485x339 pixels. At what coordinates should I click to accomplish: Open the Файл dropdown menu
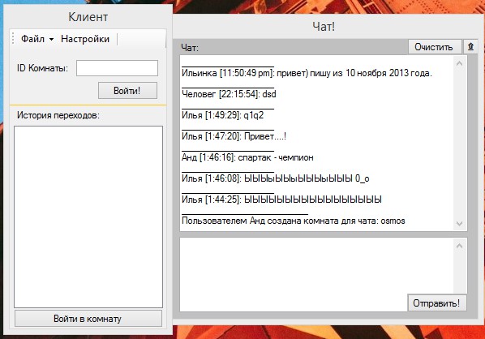(x=37, y=39)
